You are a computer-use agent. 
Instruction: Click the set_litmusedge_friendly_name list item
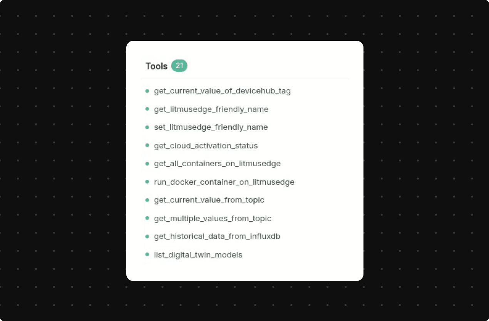point(211,127)
